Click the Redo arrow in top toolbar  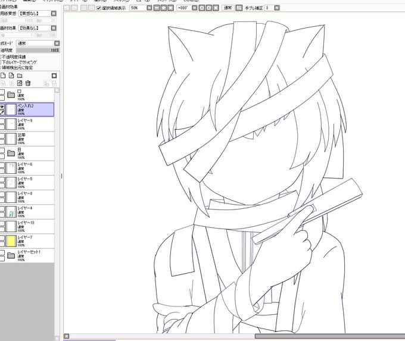pos(74,8)
